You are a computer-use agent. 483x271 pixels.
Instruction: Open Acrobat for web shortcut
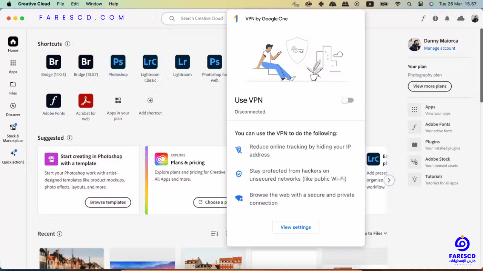point(86,100)
